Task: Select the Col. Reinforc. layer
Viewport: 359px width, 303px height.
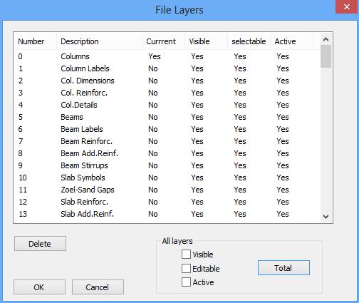Action: 167,93
